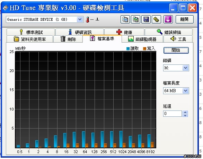Screen dimensions: 203x159
Task: Open the 健康 health tab
Action: (x=124, y=32)
